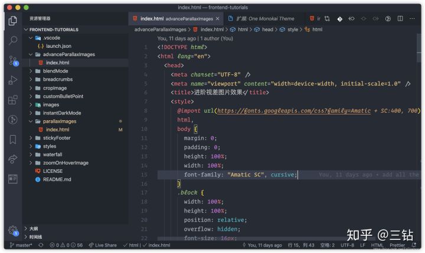Open the Live Share view icon
Viewport: 425px width, 253px height.
(13, 159)
